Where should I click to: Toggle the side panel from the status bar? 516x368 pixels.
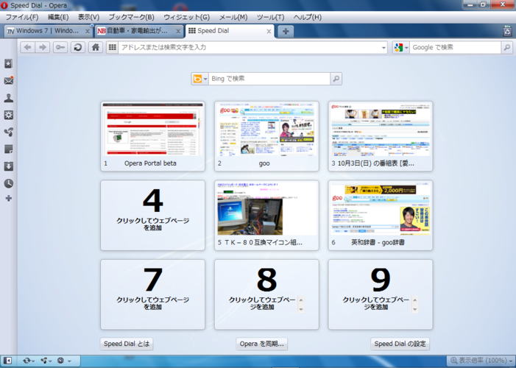click(x=7, y=361)
